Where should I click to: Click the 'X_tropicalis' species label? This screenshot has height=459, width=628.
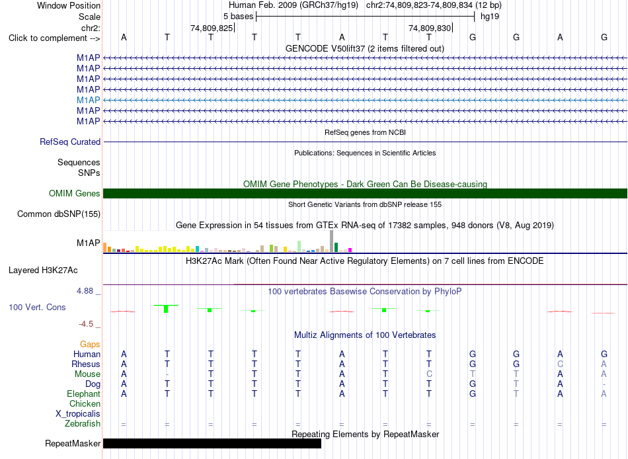pyautogui.click(x=78, y=414)
